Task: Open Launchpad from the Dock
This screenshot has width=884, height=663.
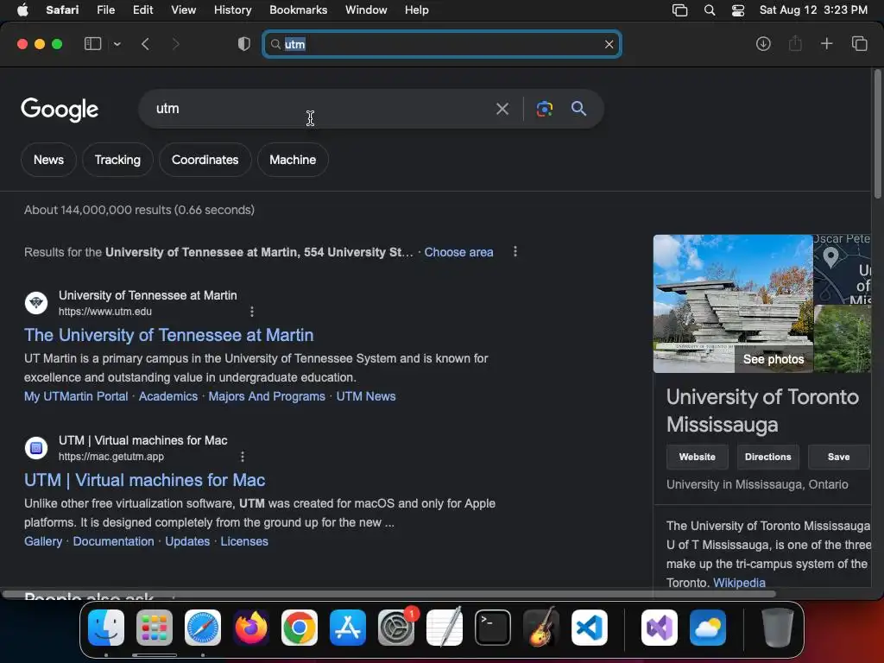Action: (x=155, y=628)
